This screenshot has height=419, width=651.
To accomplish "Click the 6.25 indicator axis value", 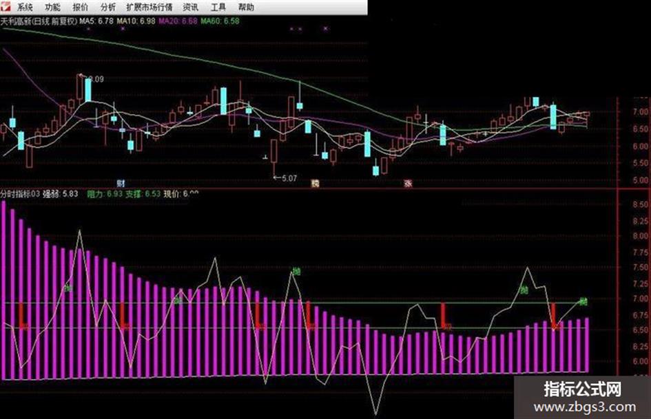I will pyautogui.click(x=640, y=346).
